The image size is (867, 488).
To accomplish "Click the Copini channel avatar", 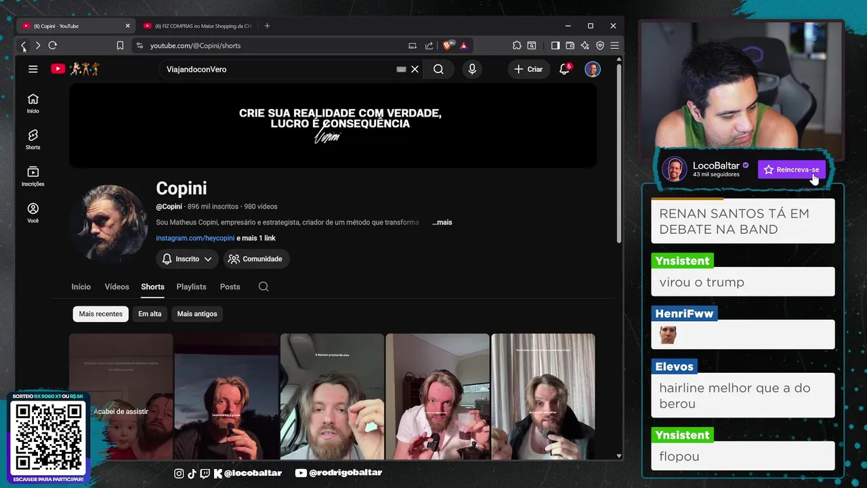I will coord(109,223).
